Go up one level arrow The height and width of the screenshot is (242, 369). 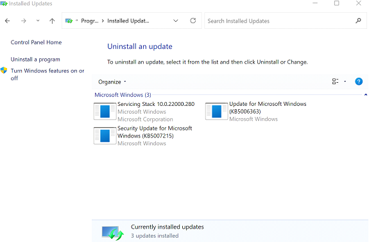pyautogui.click(x=52, y=21)
